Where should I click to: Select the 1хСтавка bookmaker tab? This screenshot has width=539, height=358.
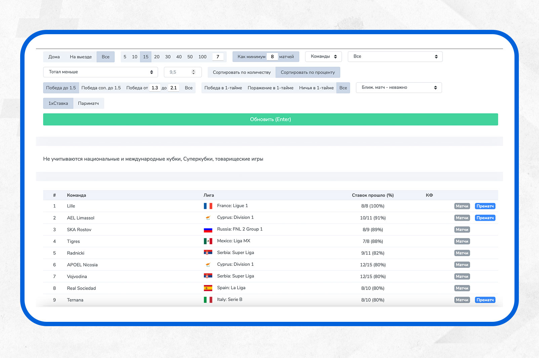point(58,104)
